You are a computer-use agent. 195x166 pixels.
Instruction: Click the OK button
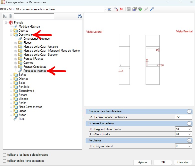coord(163,162)
